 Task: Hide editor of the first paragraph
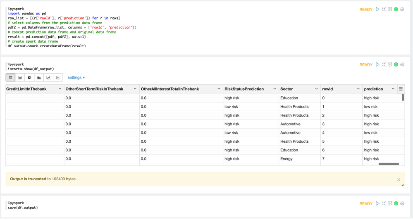[384, 9]
